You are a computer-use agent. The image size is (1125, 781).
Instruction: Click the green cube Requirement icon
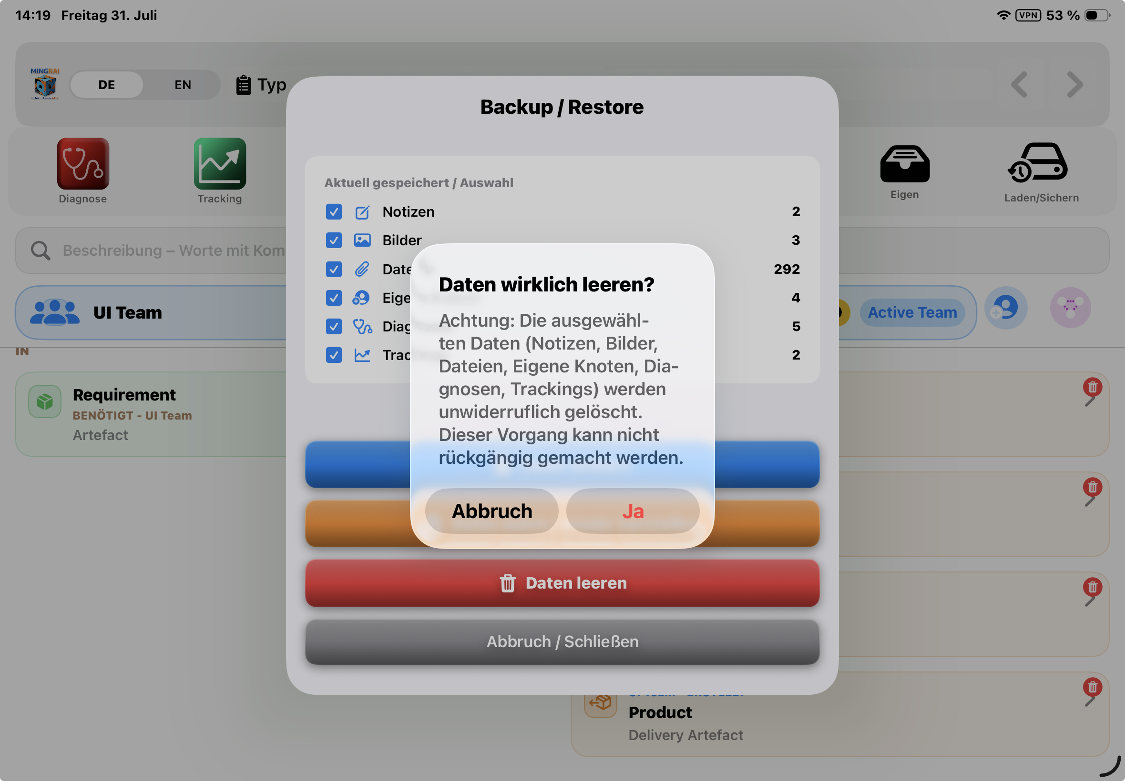44,402
